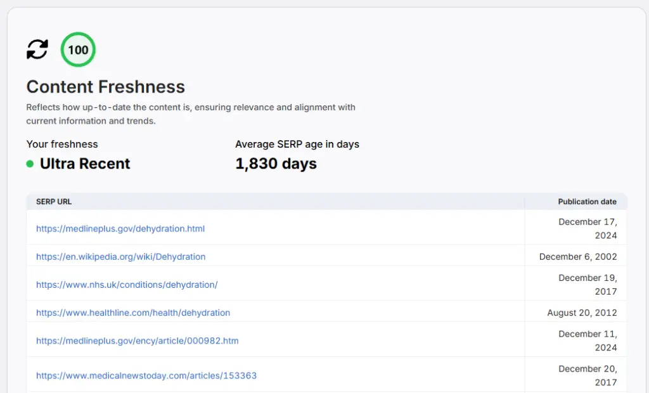Click the SERP URL column header
This screenshot has height=393, width=649.
point(54,202)
